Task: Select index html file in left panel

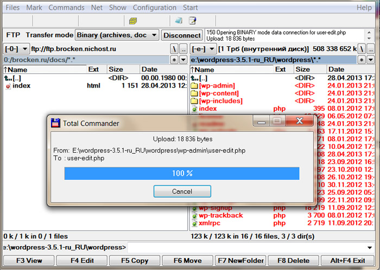Action: [x=95, y=86]
